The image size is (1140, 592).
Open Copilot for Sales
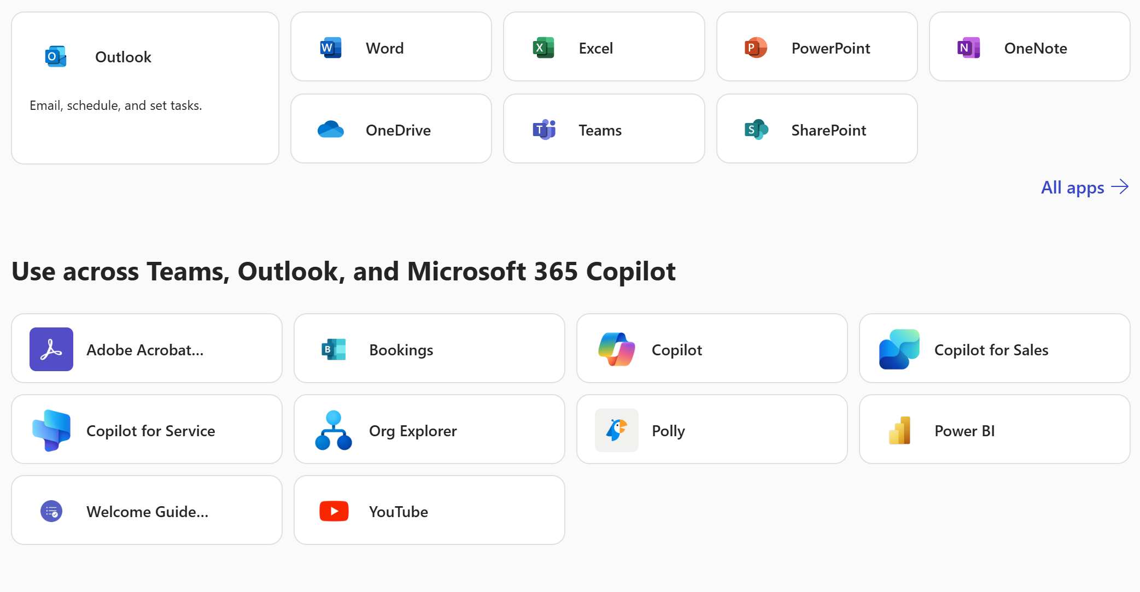tap(994, 348)
